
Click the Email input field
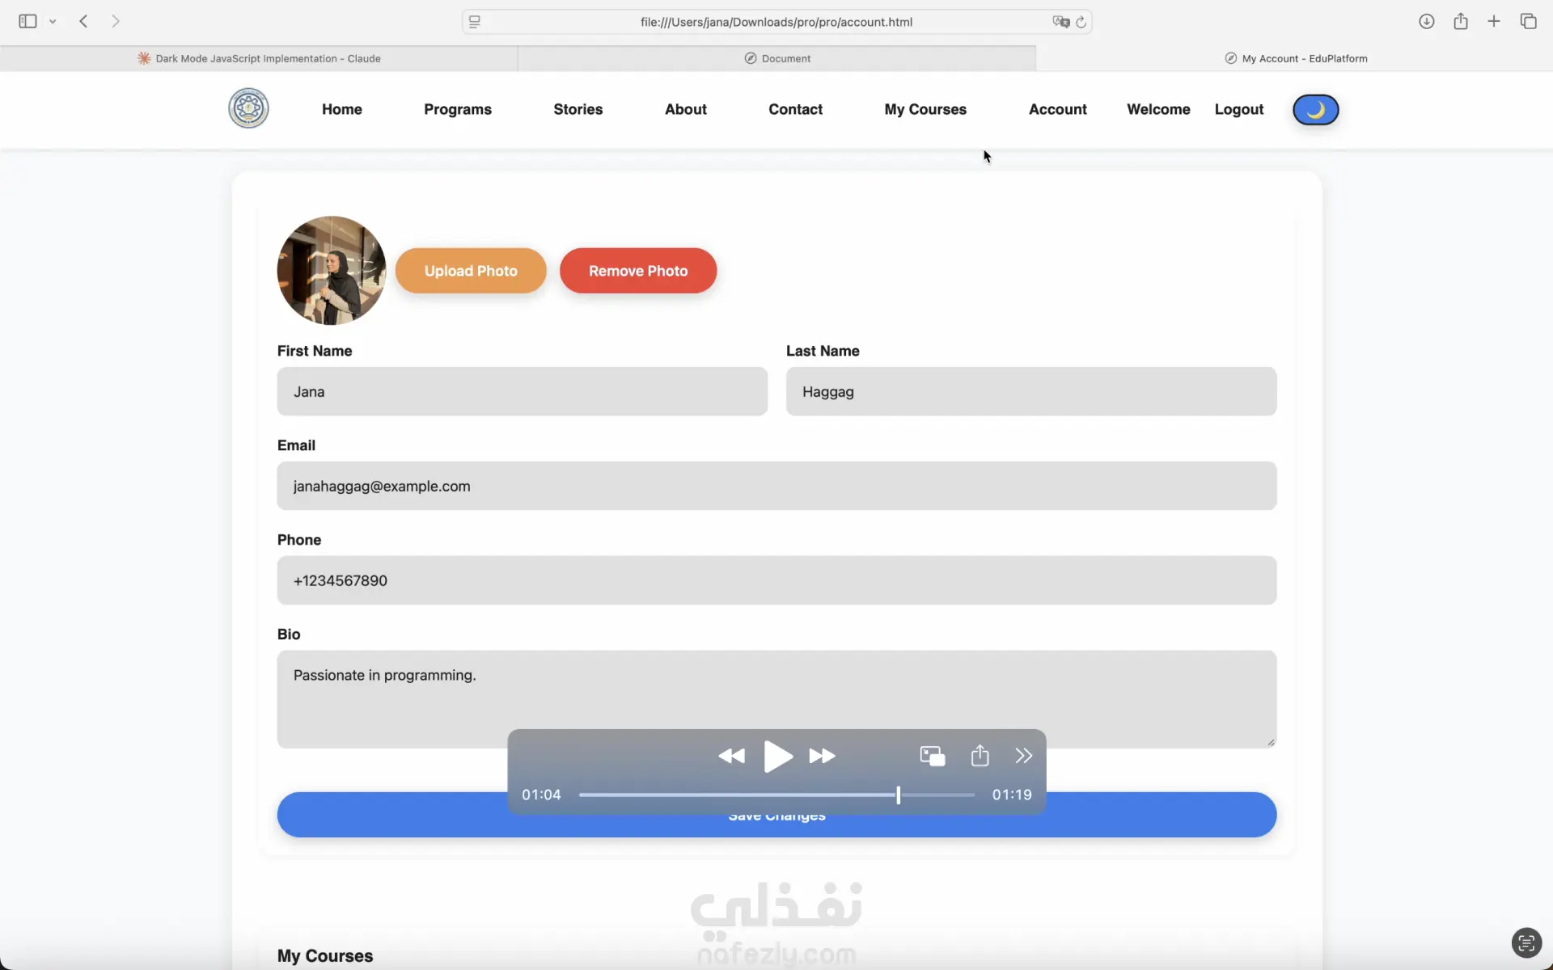coord(776,486)
